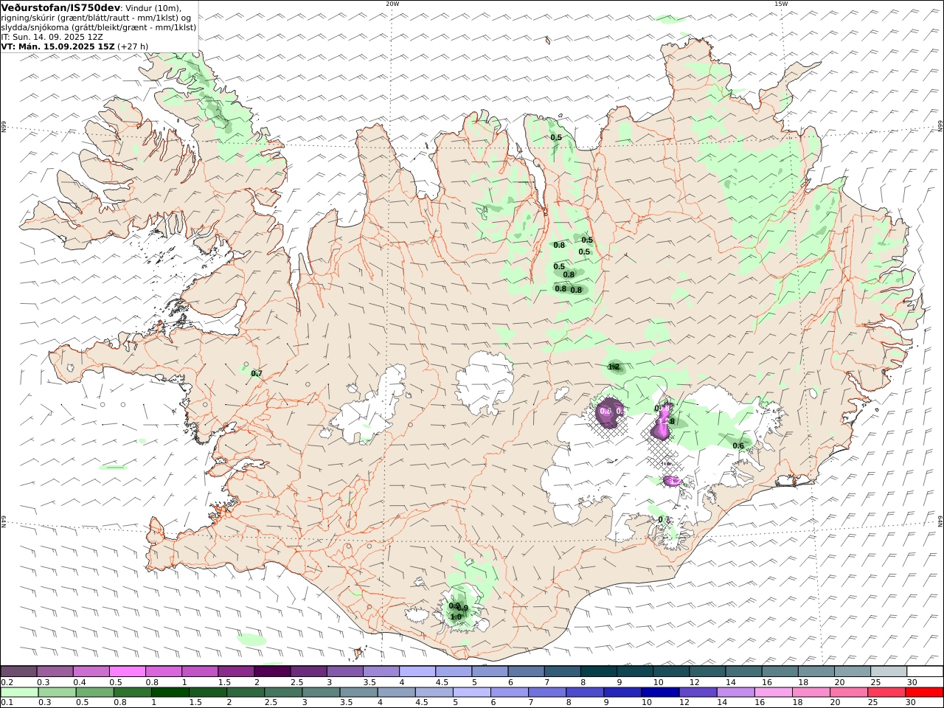The height and width of the screenshot is (708, 944).
Task: Click the "1.0" precipitation value on map
Action: (x=456, y=617)
